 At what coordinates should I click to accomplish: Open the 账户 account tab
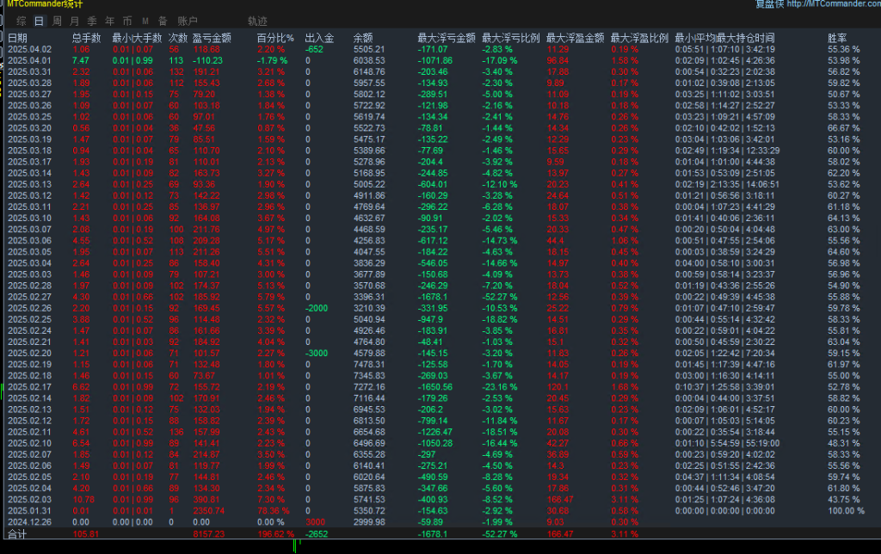pos(187,21)
